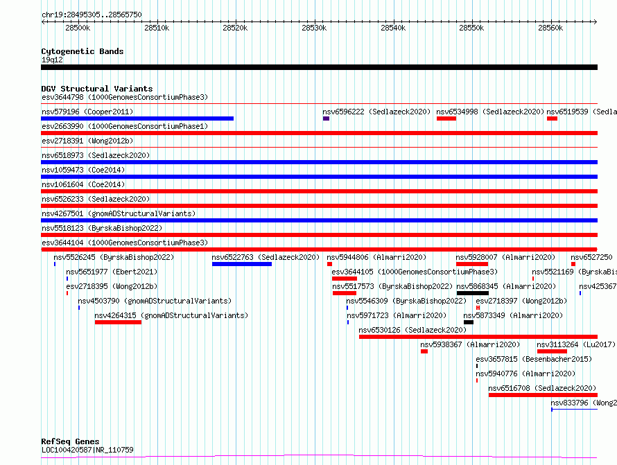Click the 28550k ruler label
This screenshot has height=465, width=617.
click(472, 28)
